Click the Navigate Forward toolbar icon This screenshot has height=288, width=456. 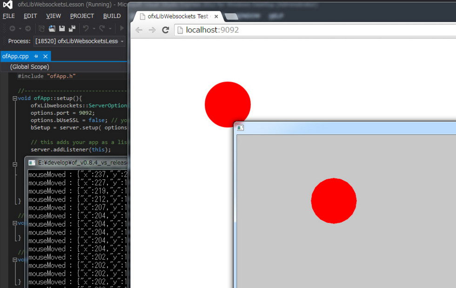[28, 28]
